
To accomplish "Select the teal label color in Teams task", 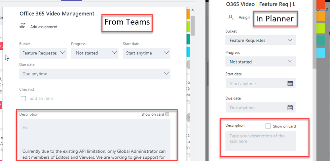I will (188, 39).
